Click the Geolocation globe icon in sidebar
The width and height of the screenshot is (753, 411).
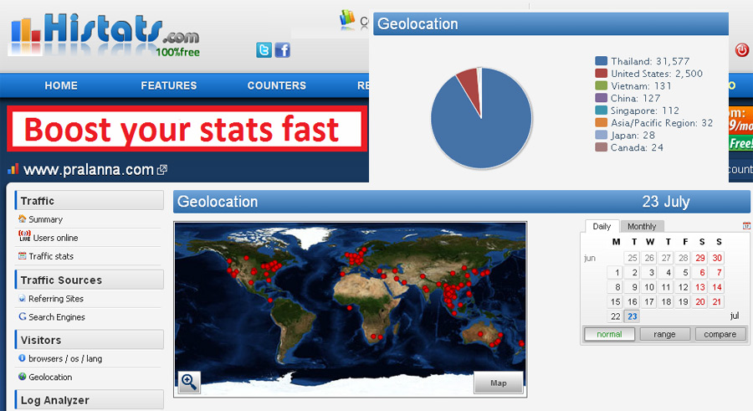[22, 377]
